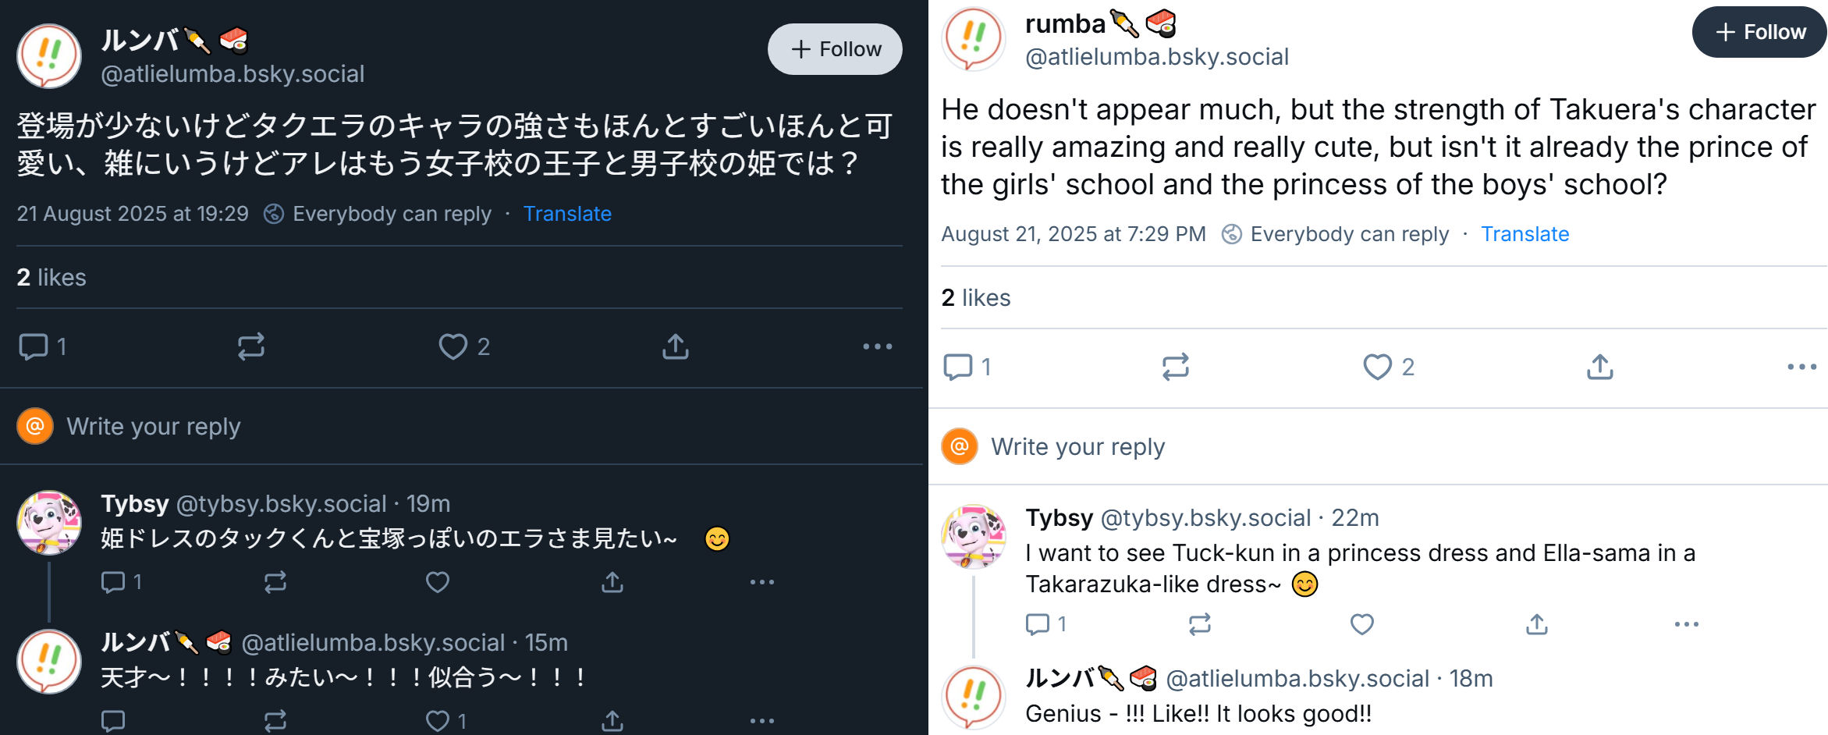Translate the Japanese post in dark panel
1828x735 pixels.
[567, 214]
